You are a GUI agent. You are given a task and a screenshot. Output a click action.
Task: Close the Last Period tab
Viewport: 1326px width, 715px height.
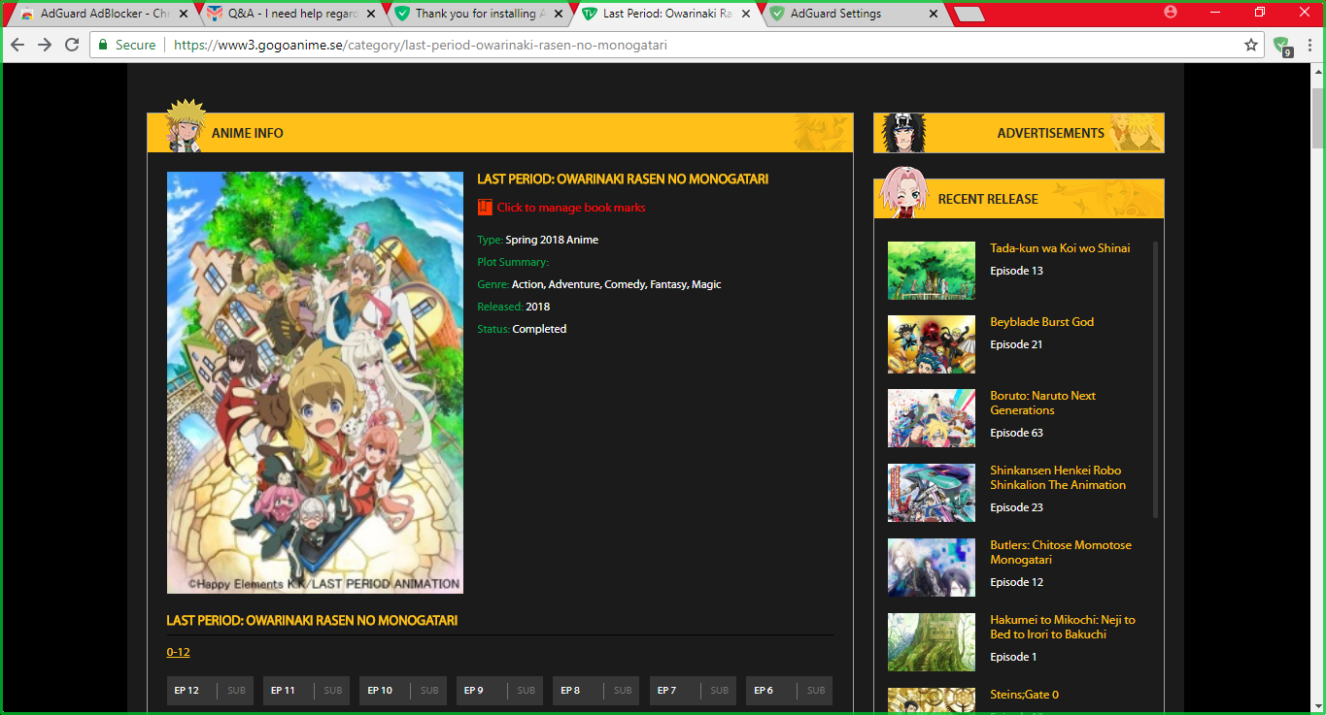click(x=746, y=14)
